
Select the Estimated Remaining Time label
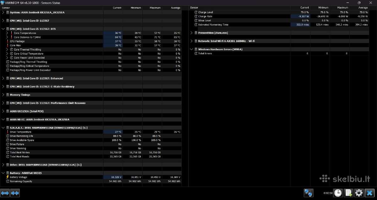(213, 24)
